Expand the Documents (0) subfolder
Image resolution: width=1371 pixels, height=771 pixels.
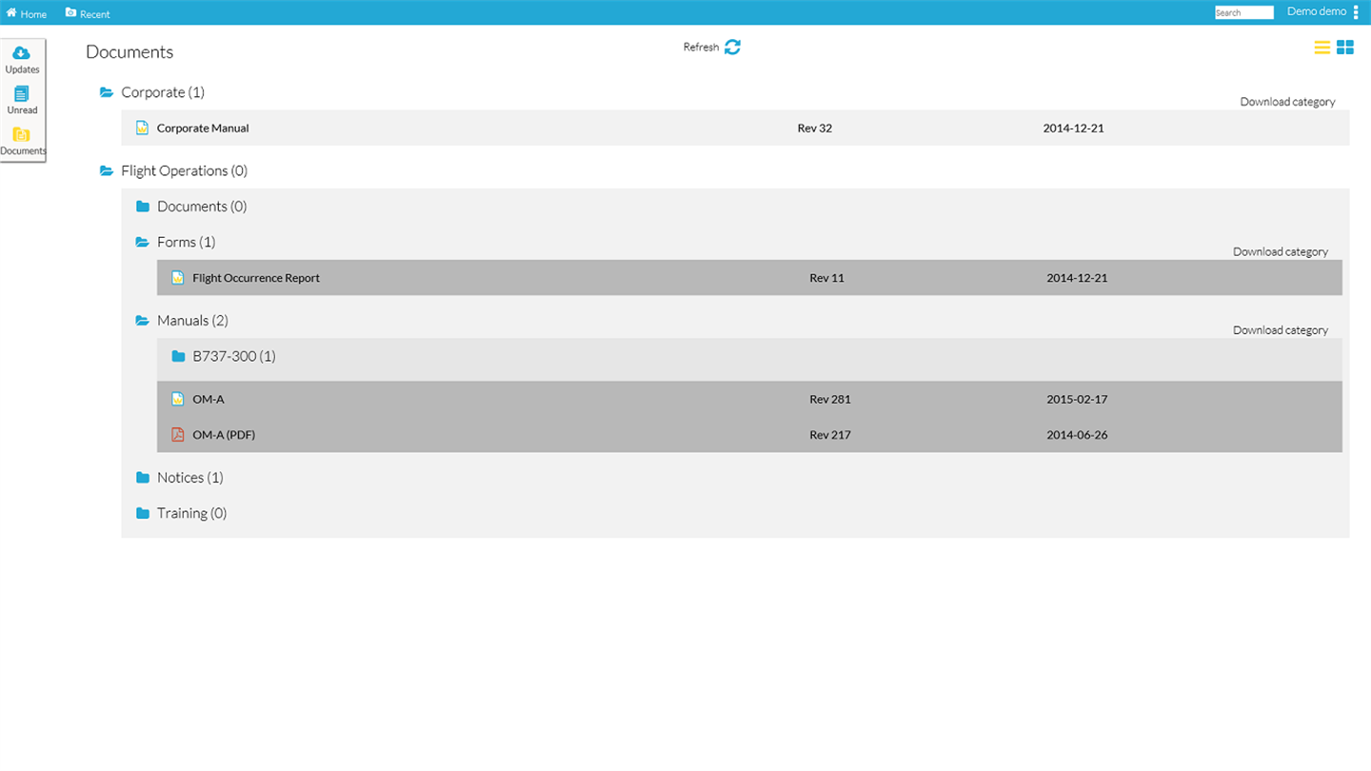[143, 207]
